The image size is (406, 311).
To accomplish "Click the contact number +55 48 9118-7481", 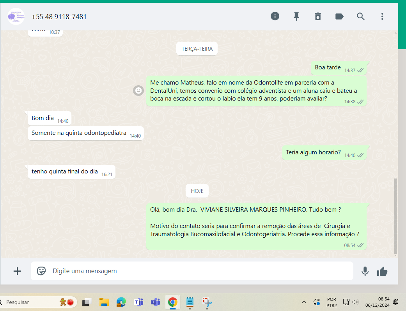I will (x=59, y=16).
